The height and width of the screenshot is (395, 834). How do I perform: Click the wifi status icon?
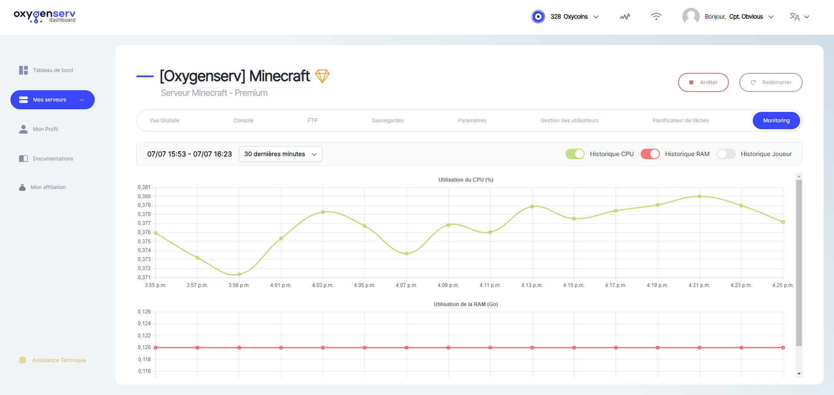(656, 16)
